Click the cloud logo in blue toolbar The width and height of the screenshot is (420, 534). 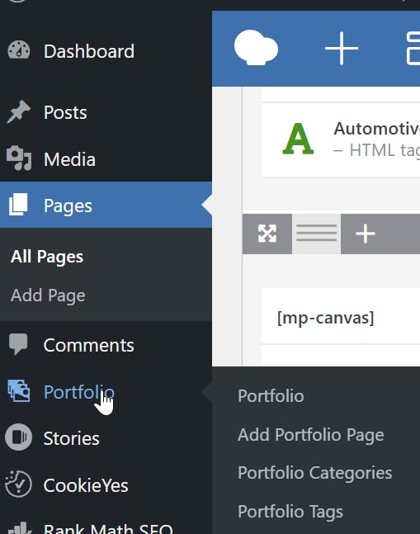point(256,48)
